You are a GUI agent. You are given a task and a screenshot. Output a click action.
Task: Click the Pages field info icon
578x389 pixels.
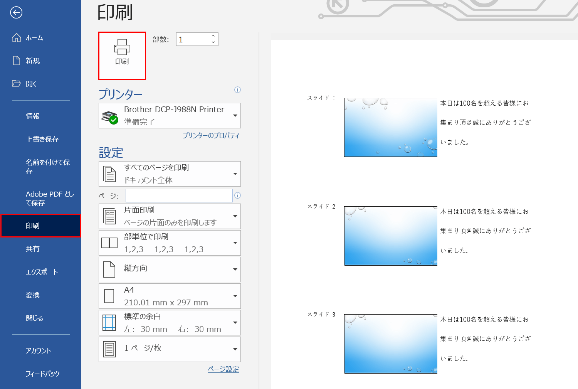tap(238, 195)
